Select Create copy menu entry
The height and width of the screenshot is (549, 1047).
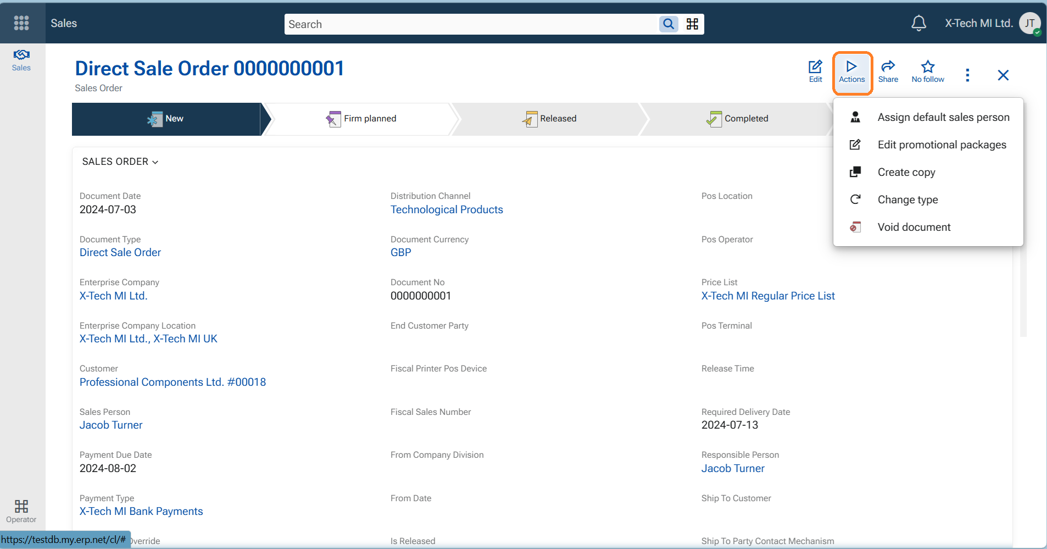point(906,172)
